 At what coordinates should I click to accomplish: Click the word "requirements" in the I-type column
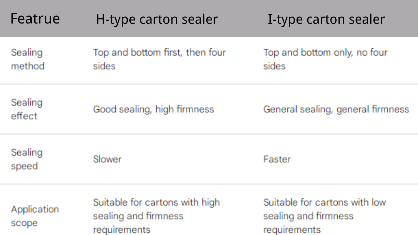tap(292, 230)
